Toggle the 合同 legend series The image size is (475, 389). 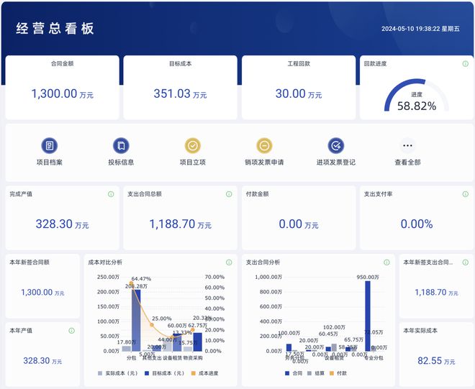tap(294, 373)
